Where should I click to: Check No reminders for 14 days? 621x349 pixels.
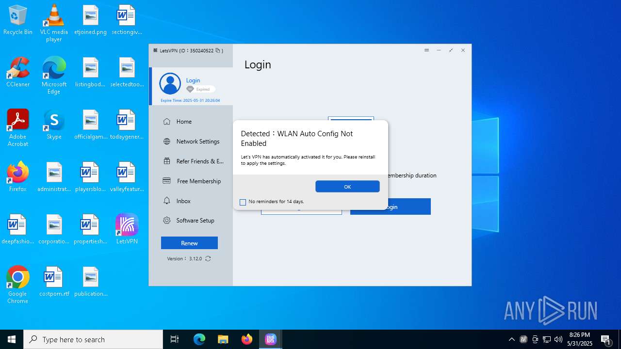(x=243, y=202)
